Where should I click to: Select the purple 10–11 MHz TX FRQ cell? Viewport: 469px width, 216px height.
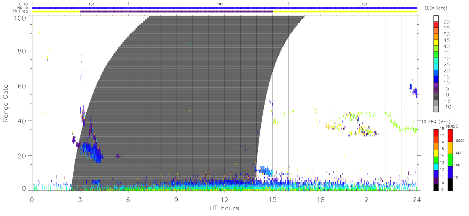437,180
